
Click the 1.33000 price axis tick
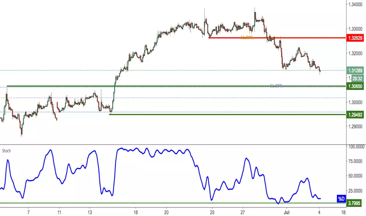(x=355, y=29)
